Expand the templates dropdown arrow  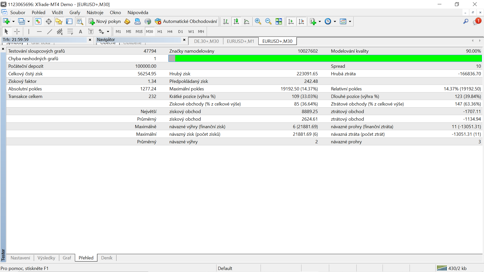[x=350, y=21]
